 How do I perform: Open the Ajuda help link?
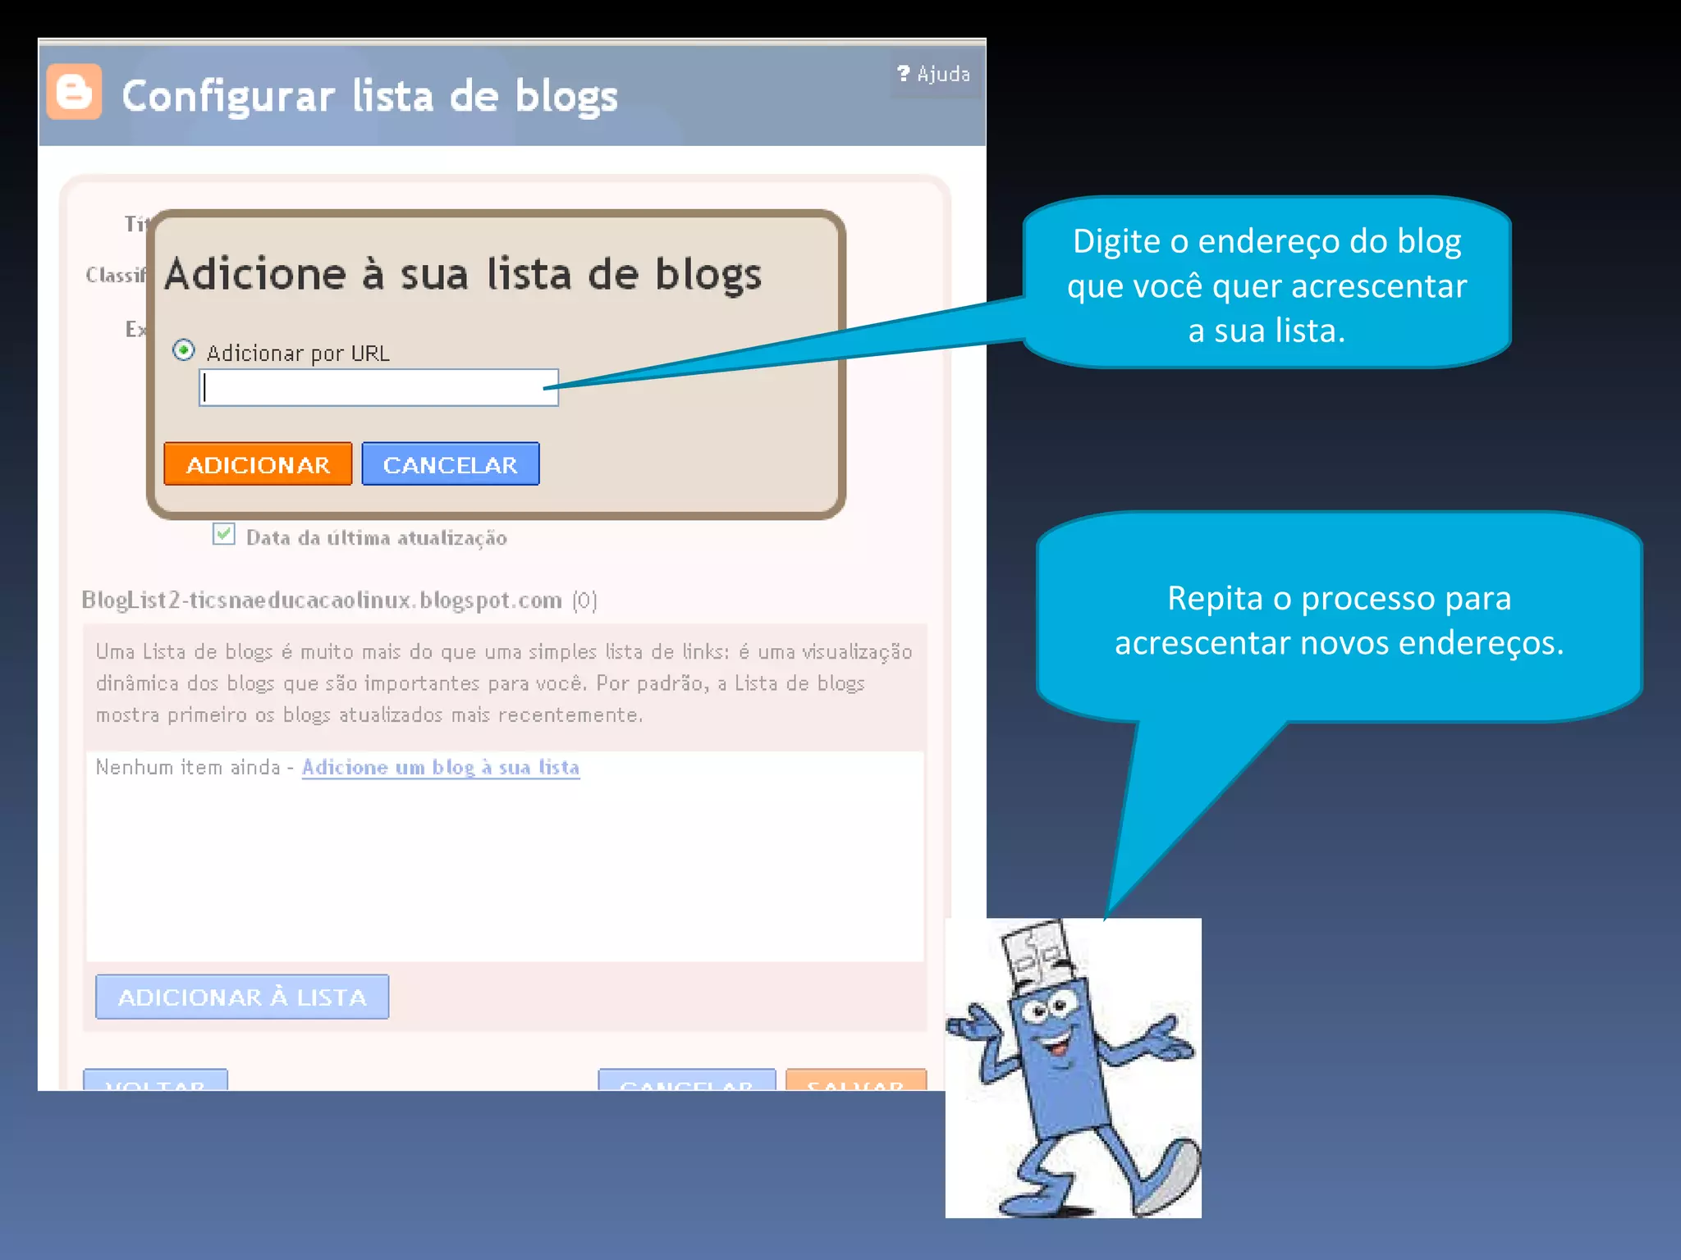934,75
